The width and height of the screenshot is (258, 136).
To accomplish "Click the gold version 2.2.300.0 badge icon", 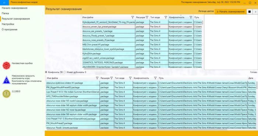I will (x=6, y=94).
